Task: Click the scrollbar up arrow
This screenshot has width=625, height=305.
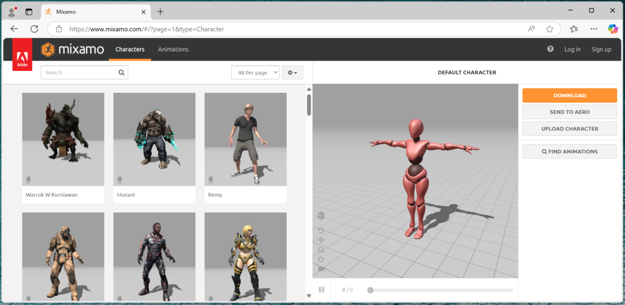Action: click(x=309, y=89)
